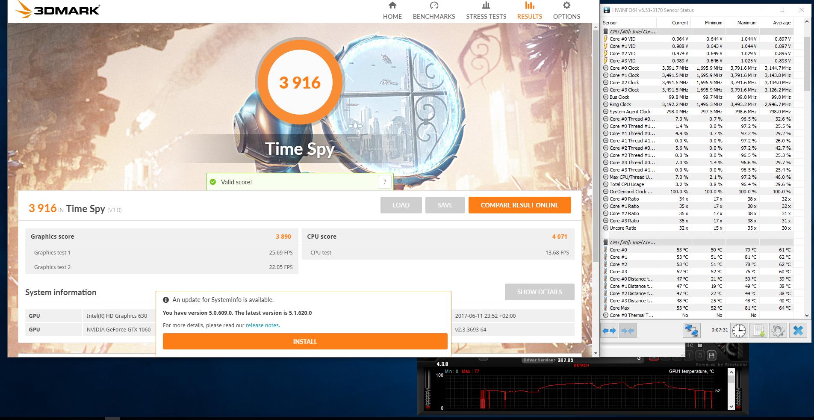Click the Current column header
Screen dimensions: 814x420
(x=674, y=23)
